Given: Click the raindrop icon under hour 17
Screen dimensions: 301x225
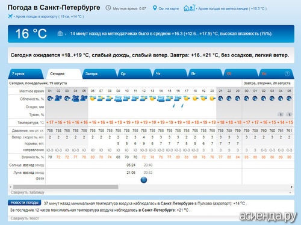Looking at the screenshot, I should pyautogui.click(x=182, y=105).
